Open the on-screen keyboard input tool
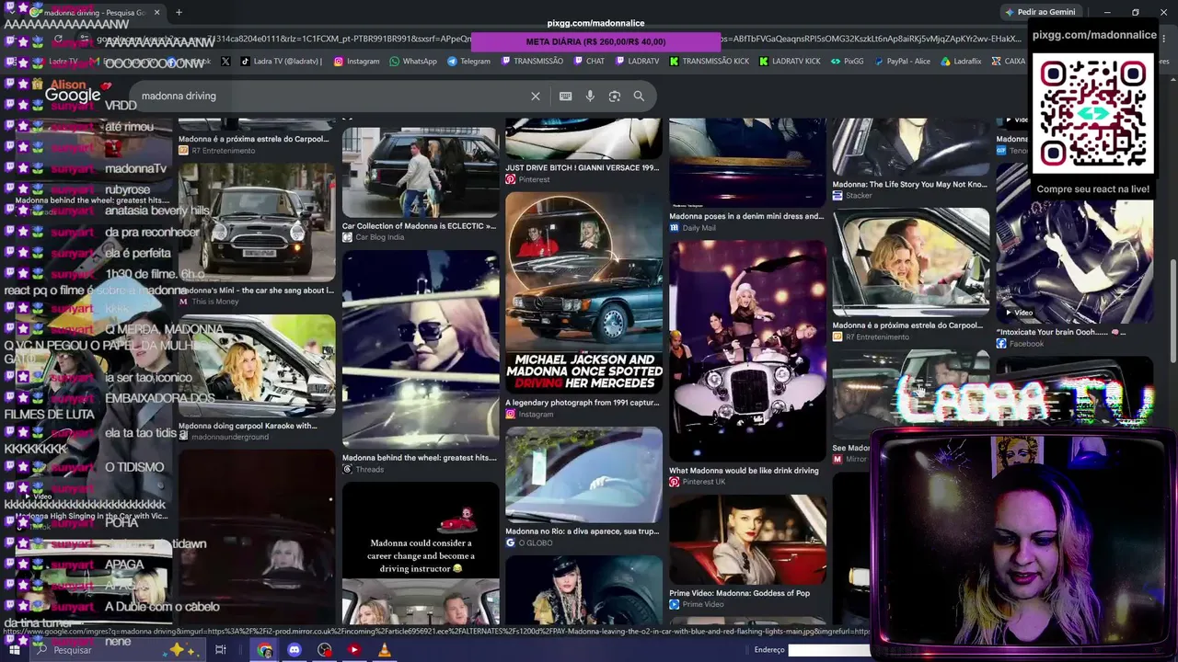Screen dimensions: 1178x662 click(x=565, y=96)
